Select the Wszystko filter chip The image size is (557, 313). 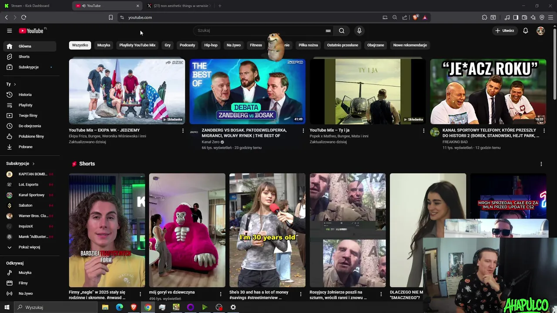pyautogui.click(x=80, y=45)
